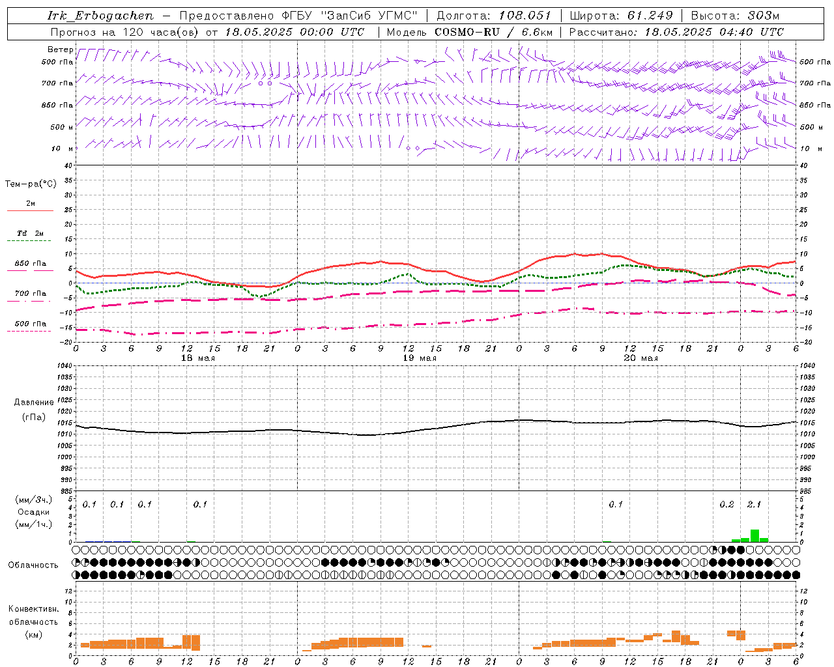Screen dimensions: 834x667
Task: Click the 'Осадки' precipitation label
Action: pyautogui.click(x=33, y=512)
